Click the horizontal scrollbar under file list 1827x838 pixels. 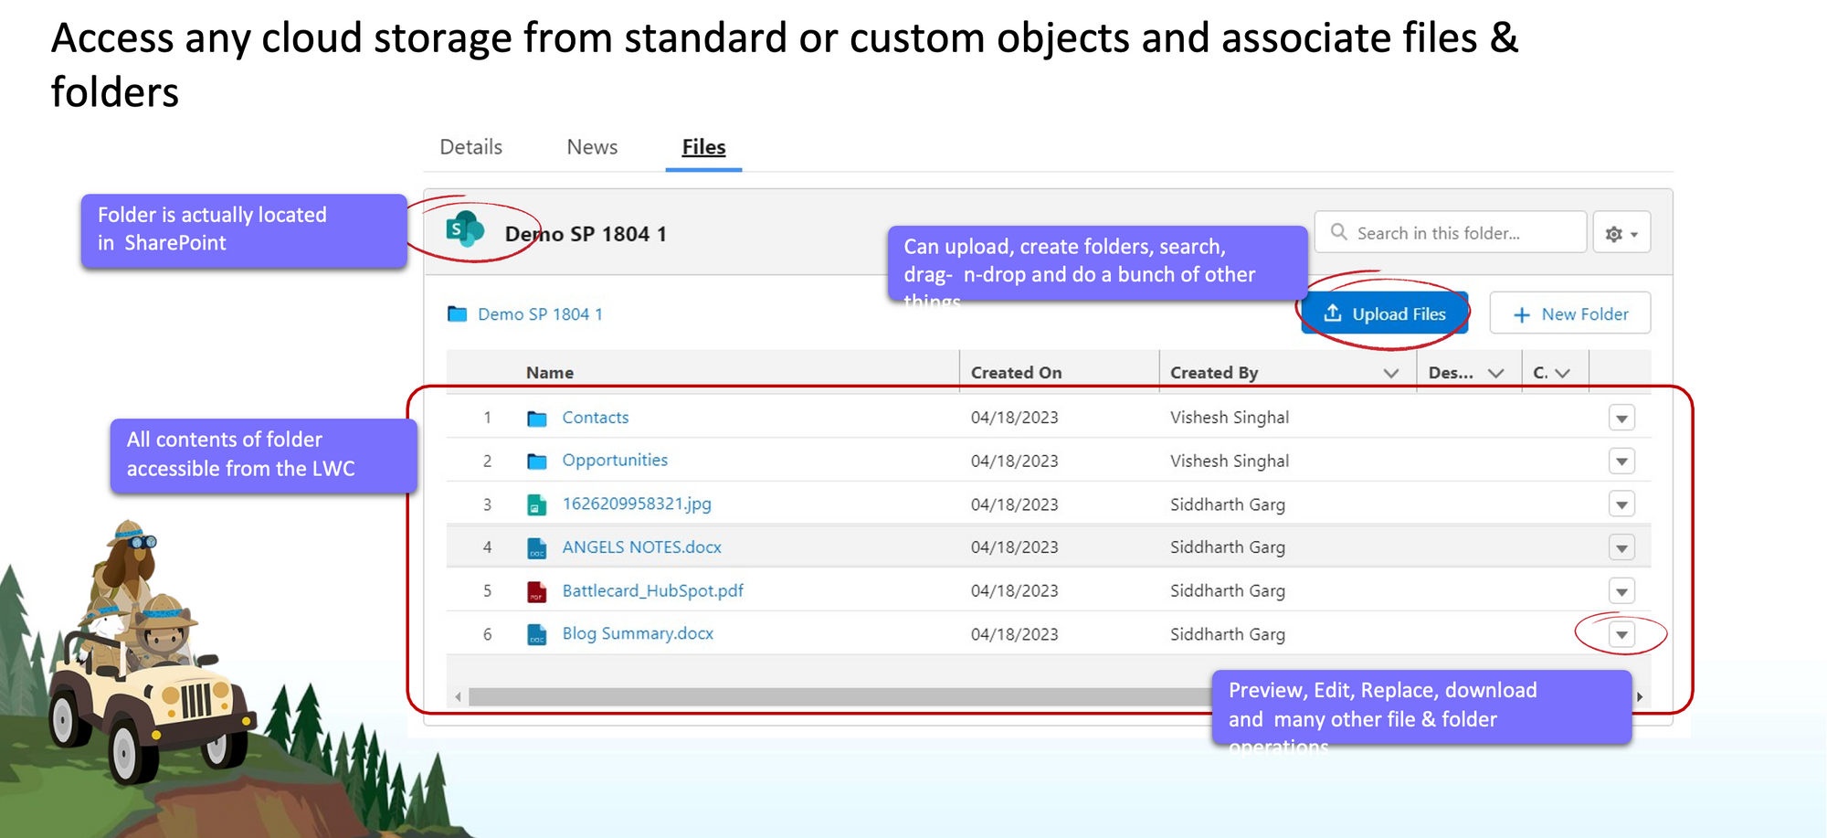822,697
